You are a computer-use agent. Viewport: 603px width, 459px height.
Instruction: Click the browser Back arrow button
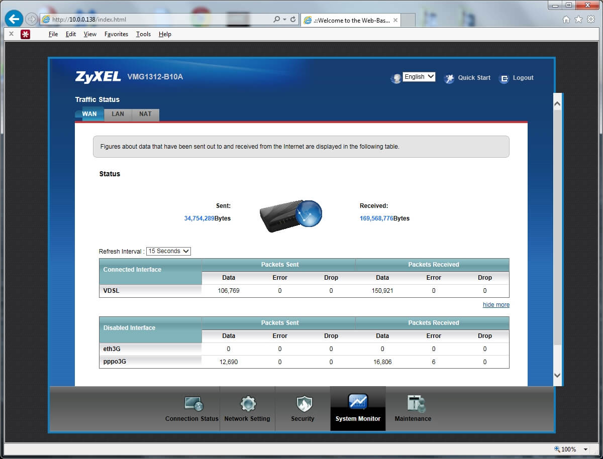click(x=14, y=20)
